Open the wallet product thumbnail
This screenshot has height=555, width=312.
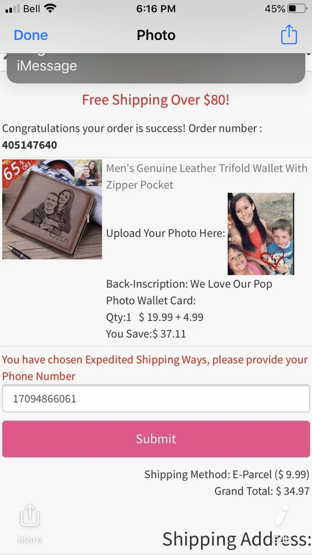(x=52, y=209)
